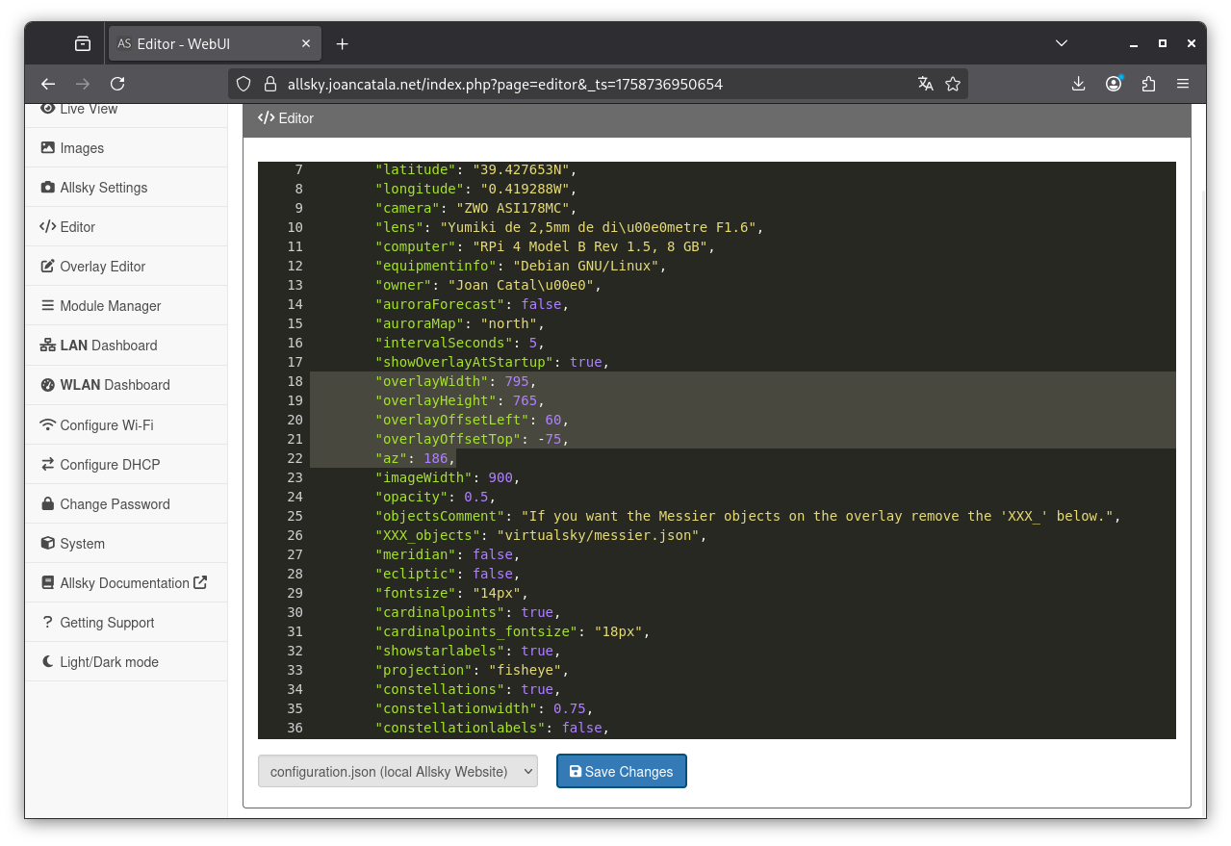Click the Module Manager list icon
The width and height of the screenshot is (1231, 846).
point(47,306)
